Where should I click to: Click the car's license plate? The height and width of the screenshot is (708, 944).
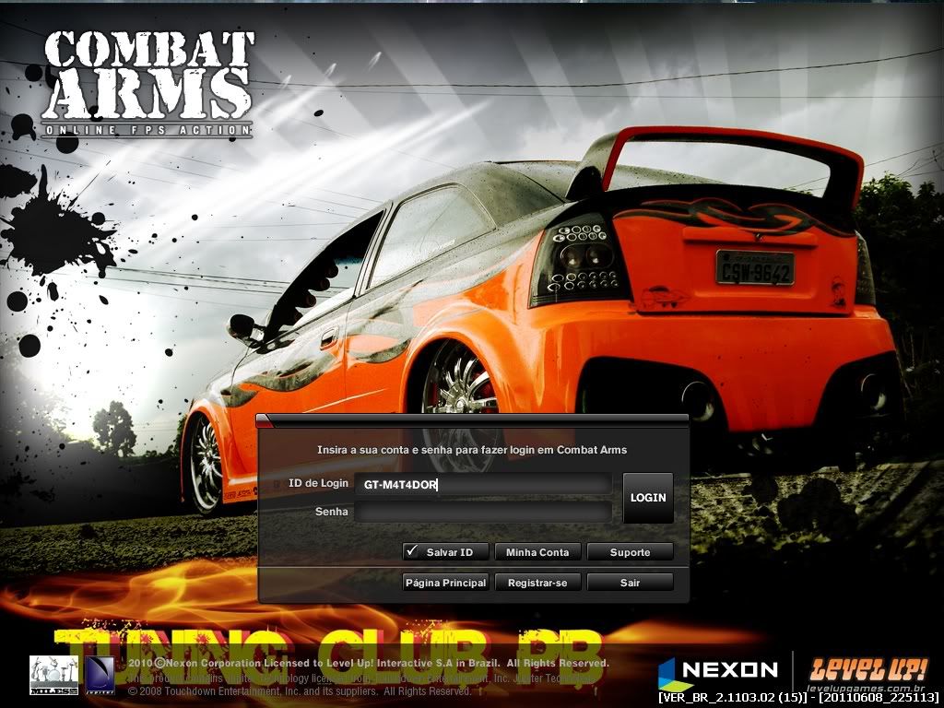(755, 267)
